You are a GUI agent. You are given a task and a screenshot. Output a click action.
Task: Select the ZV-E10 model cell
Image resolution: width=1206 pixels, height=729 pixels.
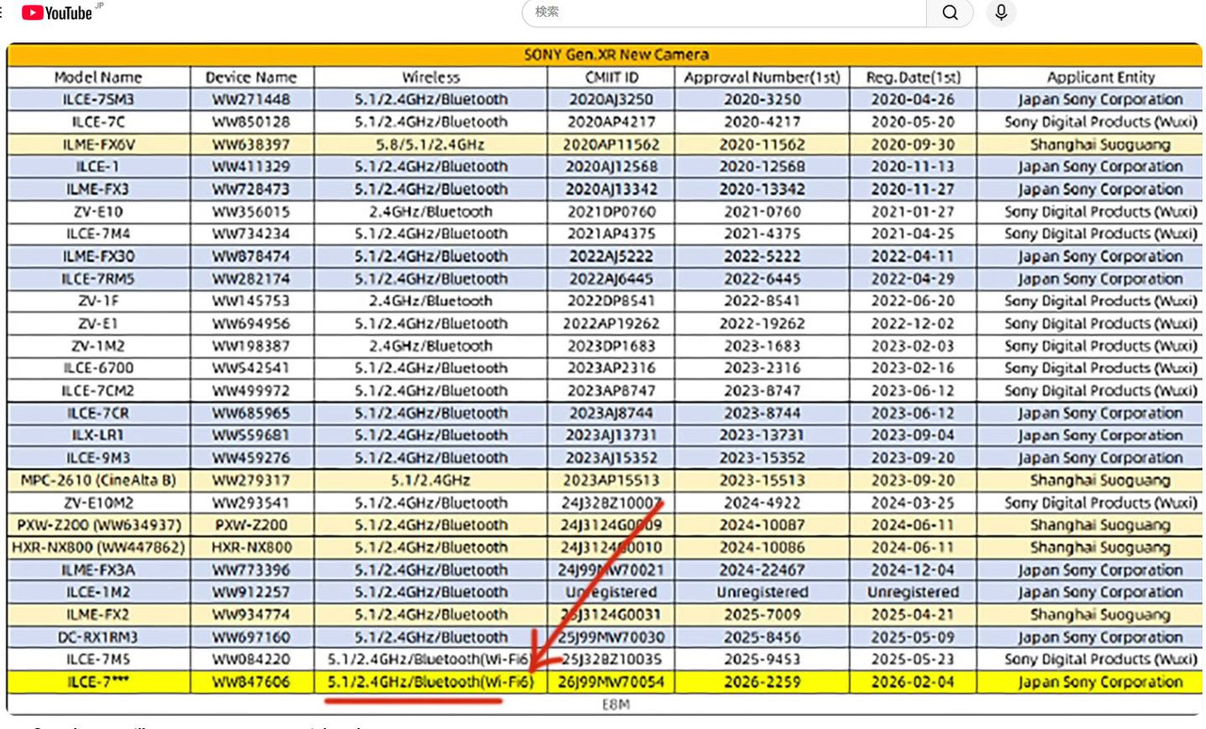(x=98, y=211)
